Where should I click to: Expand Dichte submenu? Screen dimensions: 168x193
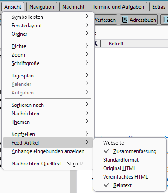[x=48, y=46]
